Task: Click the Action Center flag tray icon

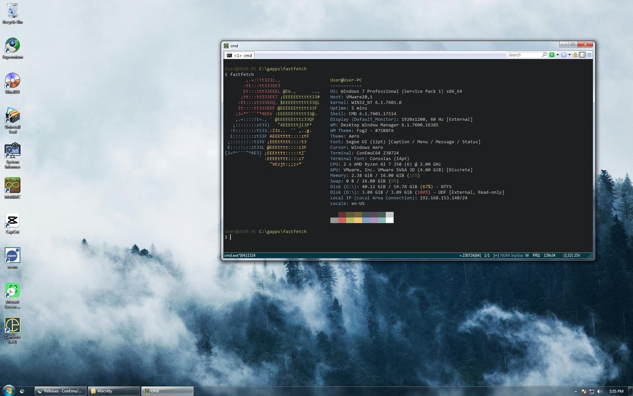Action: [x=583, y=391]
